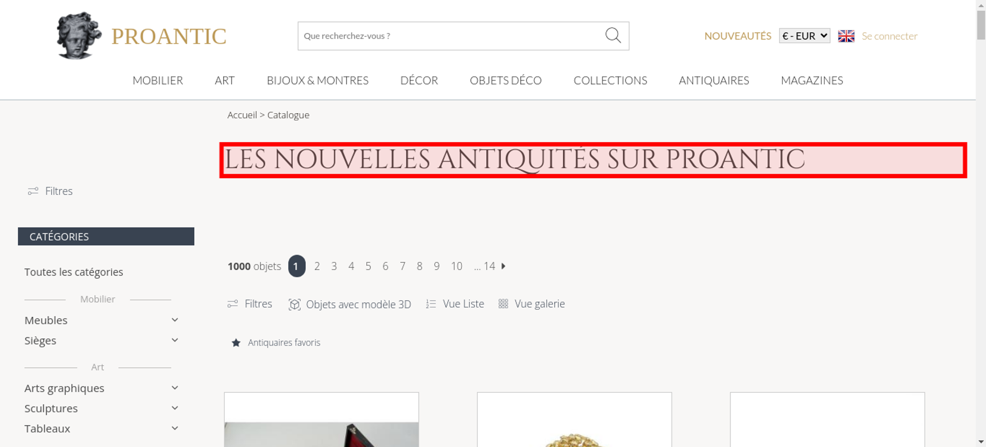Expand the Meubles category
986x447 pixels.
click(175, 320)
